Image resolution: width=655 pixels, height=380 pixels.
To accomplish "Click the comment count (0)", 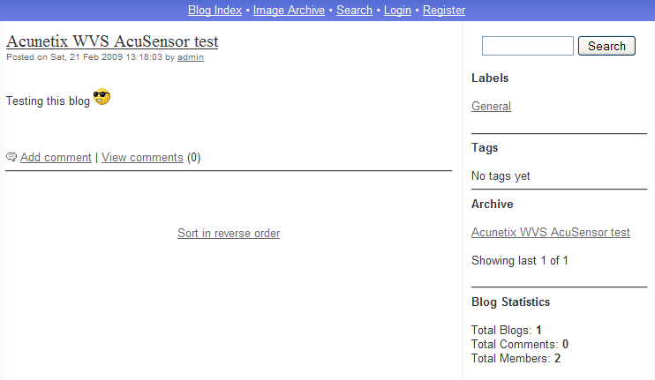I will pos(194,157).
